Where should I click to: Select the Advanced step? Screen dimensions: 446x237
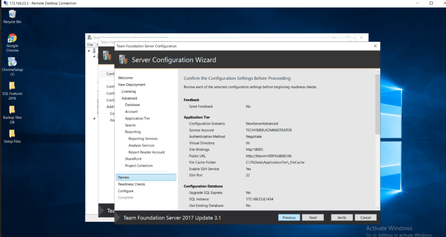tap(129, 98)
